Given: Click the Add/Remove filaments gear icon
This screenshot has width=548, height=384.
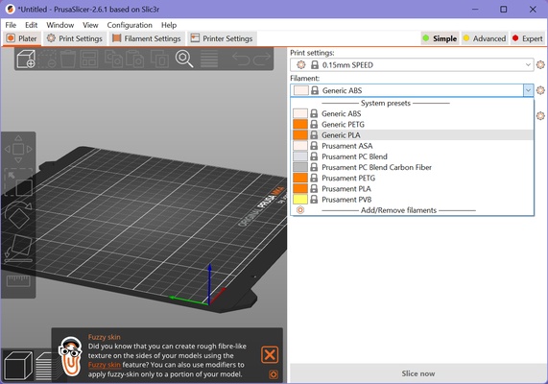Looking at the screenshot, I should pos(300,210).
